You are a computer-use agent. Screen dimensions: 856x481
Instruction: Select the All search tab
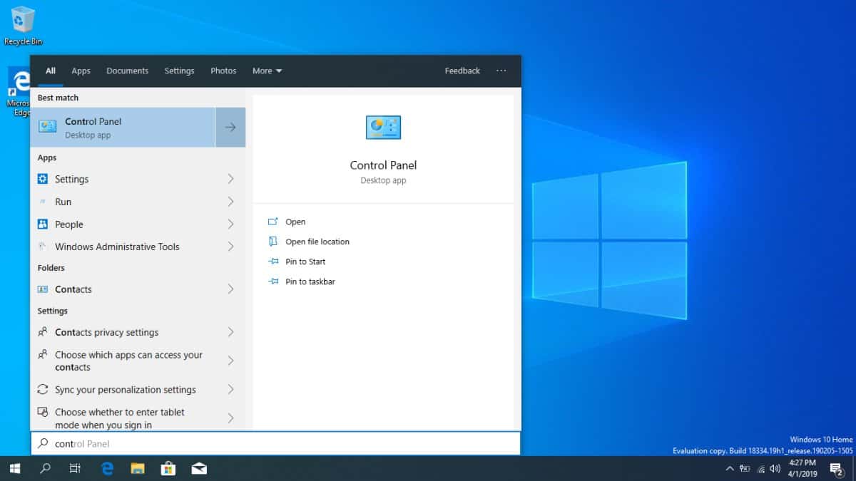(x=51, y=71)
